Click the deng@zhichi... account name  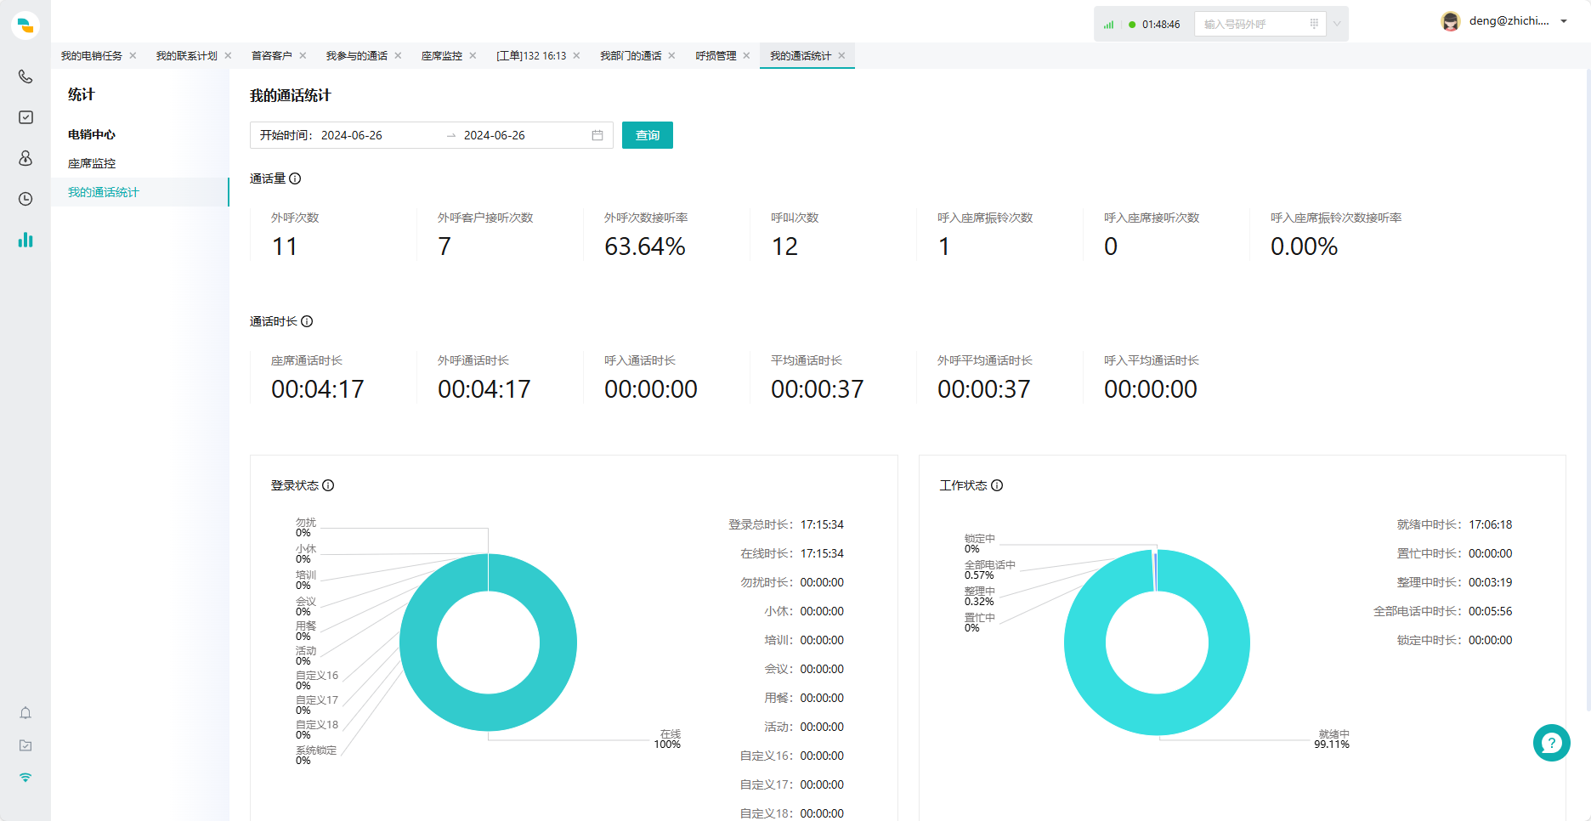pos(1509,21)
